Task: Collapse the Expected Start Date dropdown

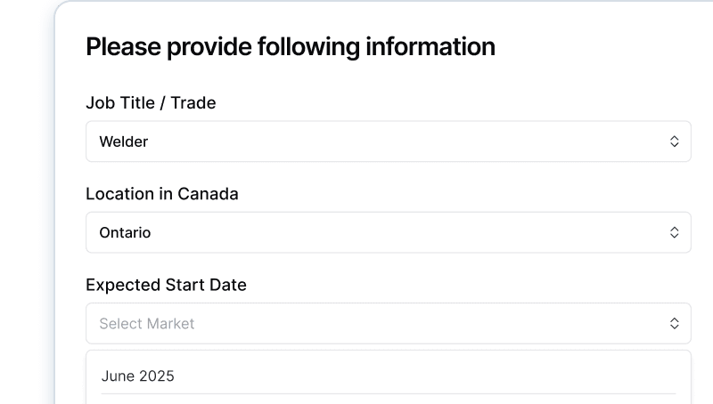Action: click(388, 323)
